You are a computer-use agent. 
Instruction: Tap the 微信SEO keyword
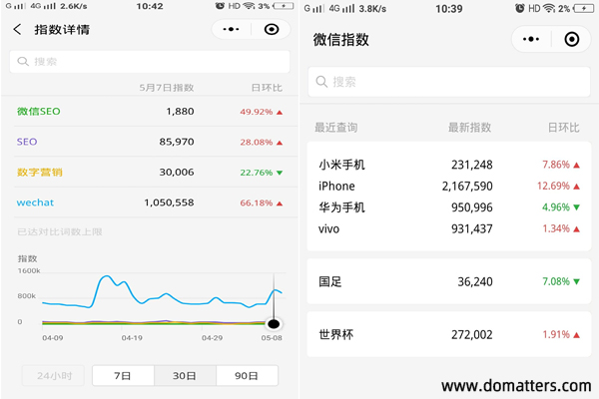[x=39, y=112]
